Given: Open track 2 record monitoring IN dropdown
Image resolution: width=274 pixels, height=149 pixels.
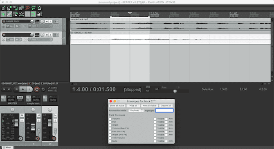Looking at the screenshot, I should (18, 40).
